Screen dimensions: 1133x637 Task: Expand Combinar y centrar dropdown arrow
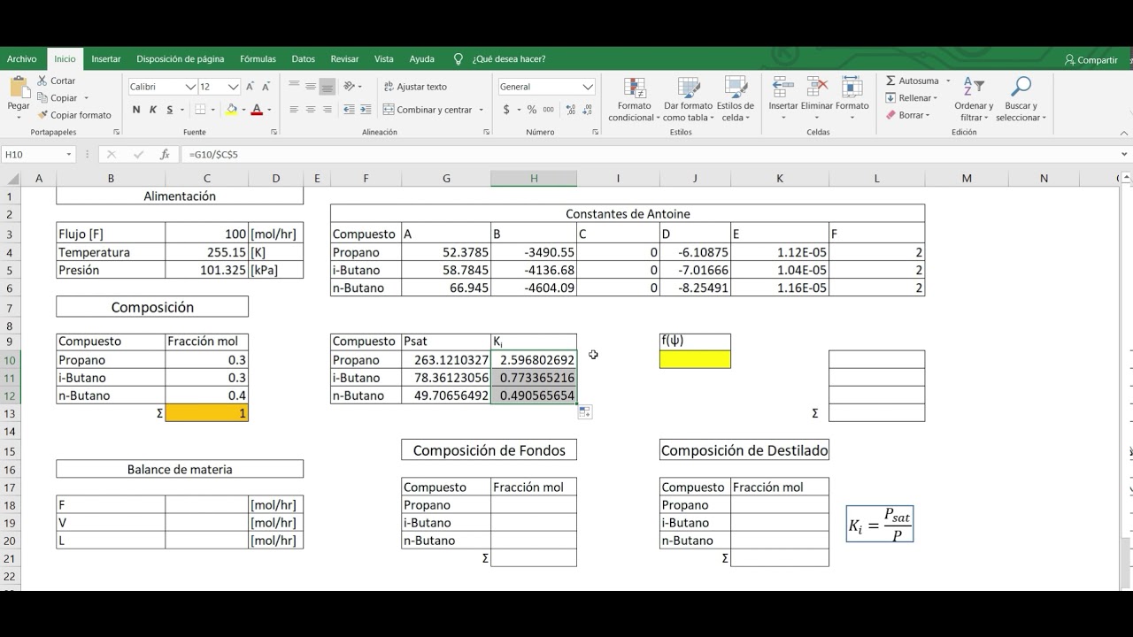(x=482, y=110)
